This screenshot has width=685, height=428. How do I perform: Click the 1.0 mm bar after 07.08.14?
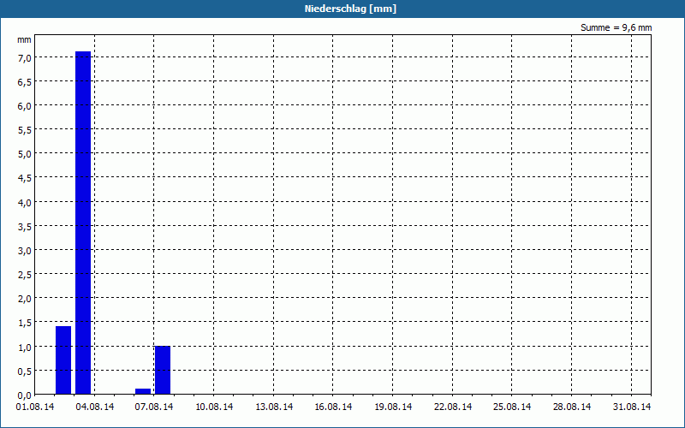(163, 371)
